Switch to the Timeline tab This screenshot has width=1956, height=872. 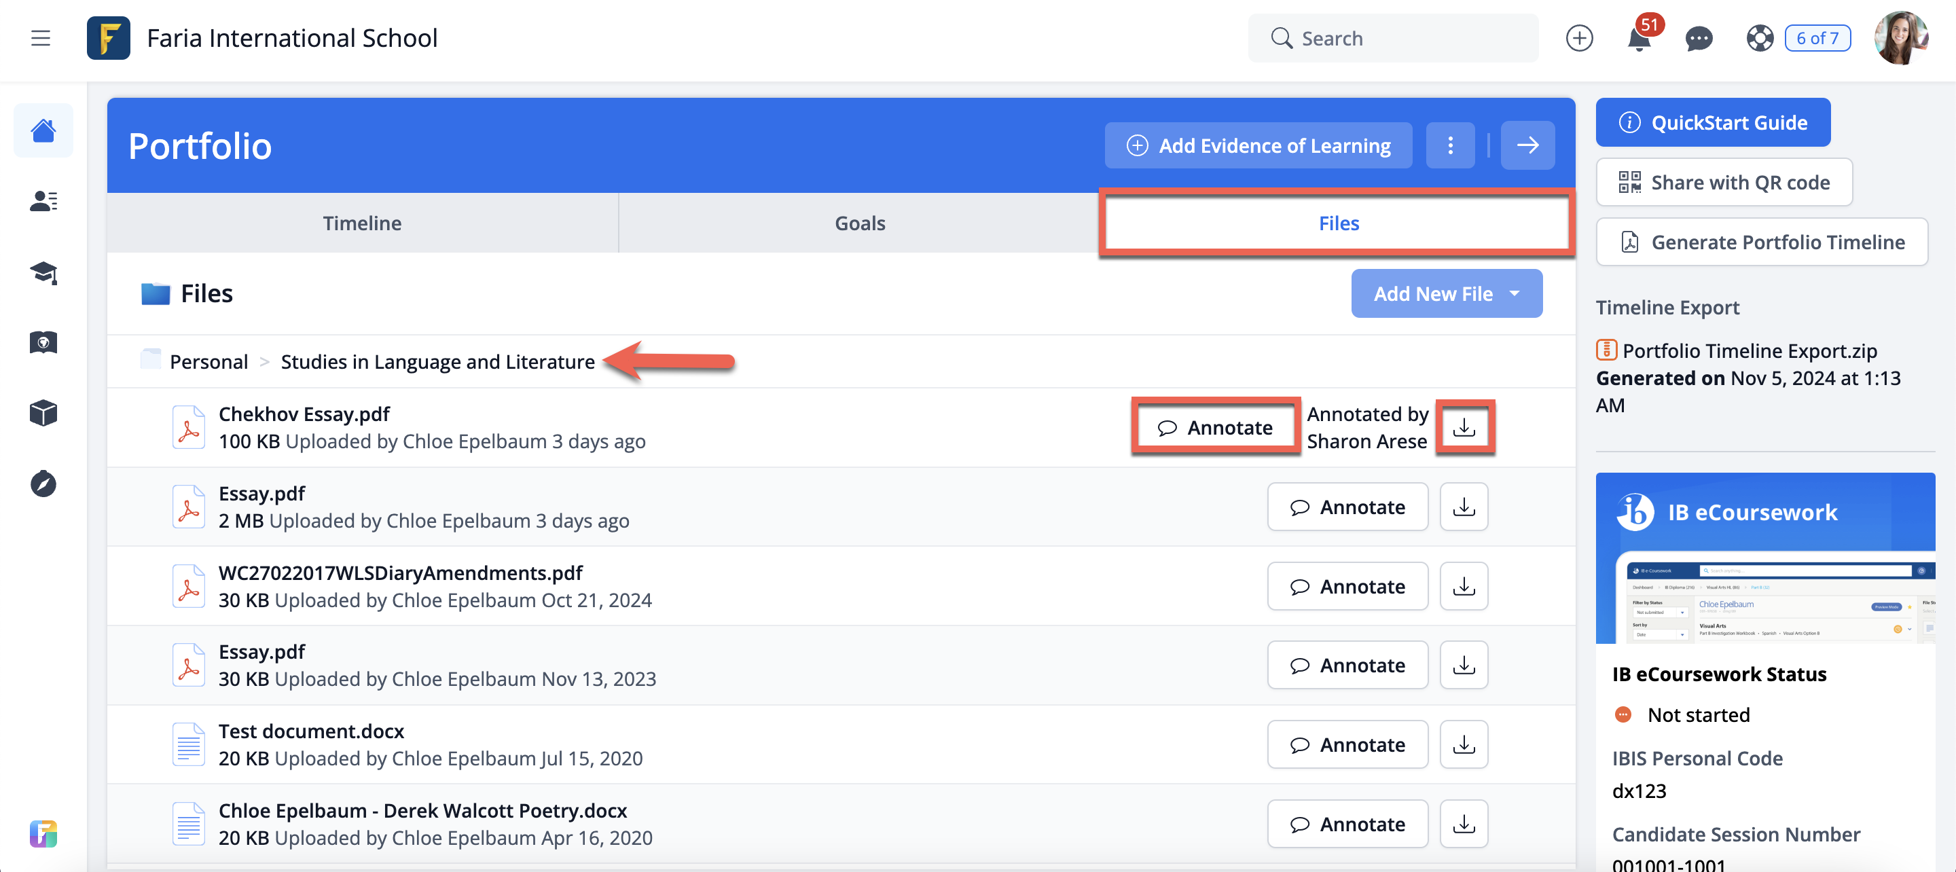[362, 223]
